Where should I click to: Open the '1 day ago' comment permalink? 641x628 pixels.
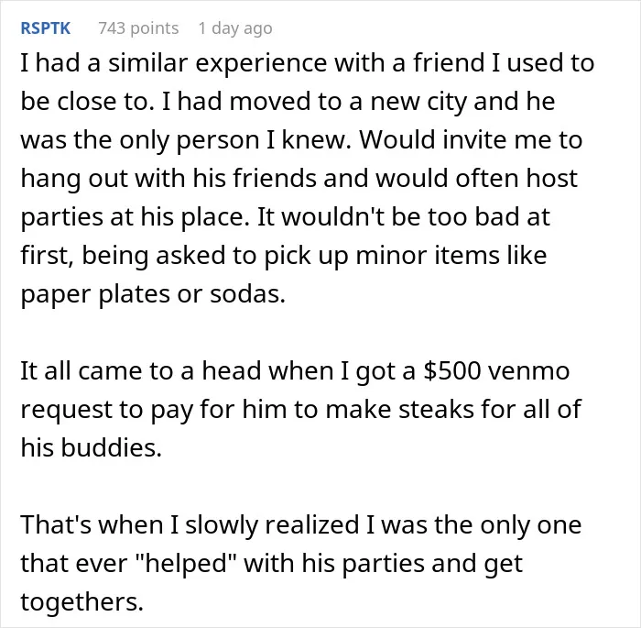[x=235, y=28]
